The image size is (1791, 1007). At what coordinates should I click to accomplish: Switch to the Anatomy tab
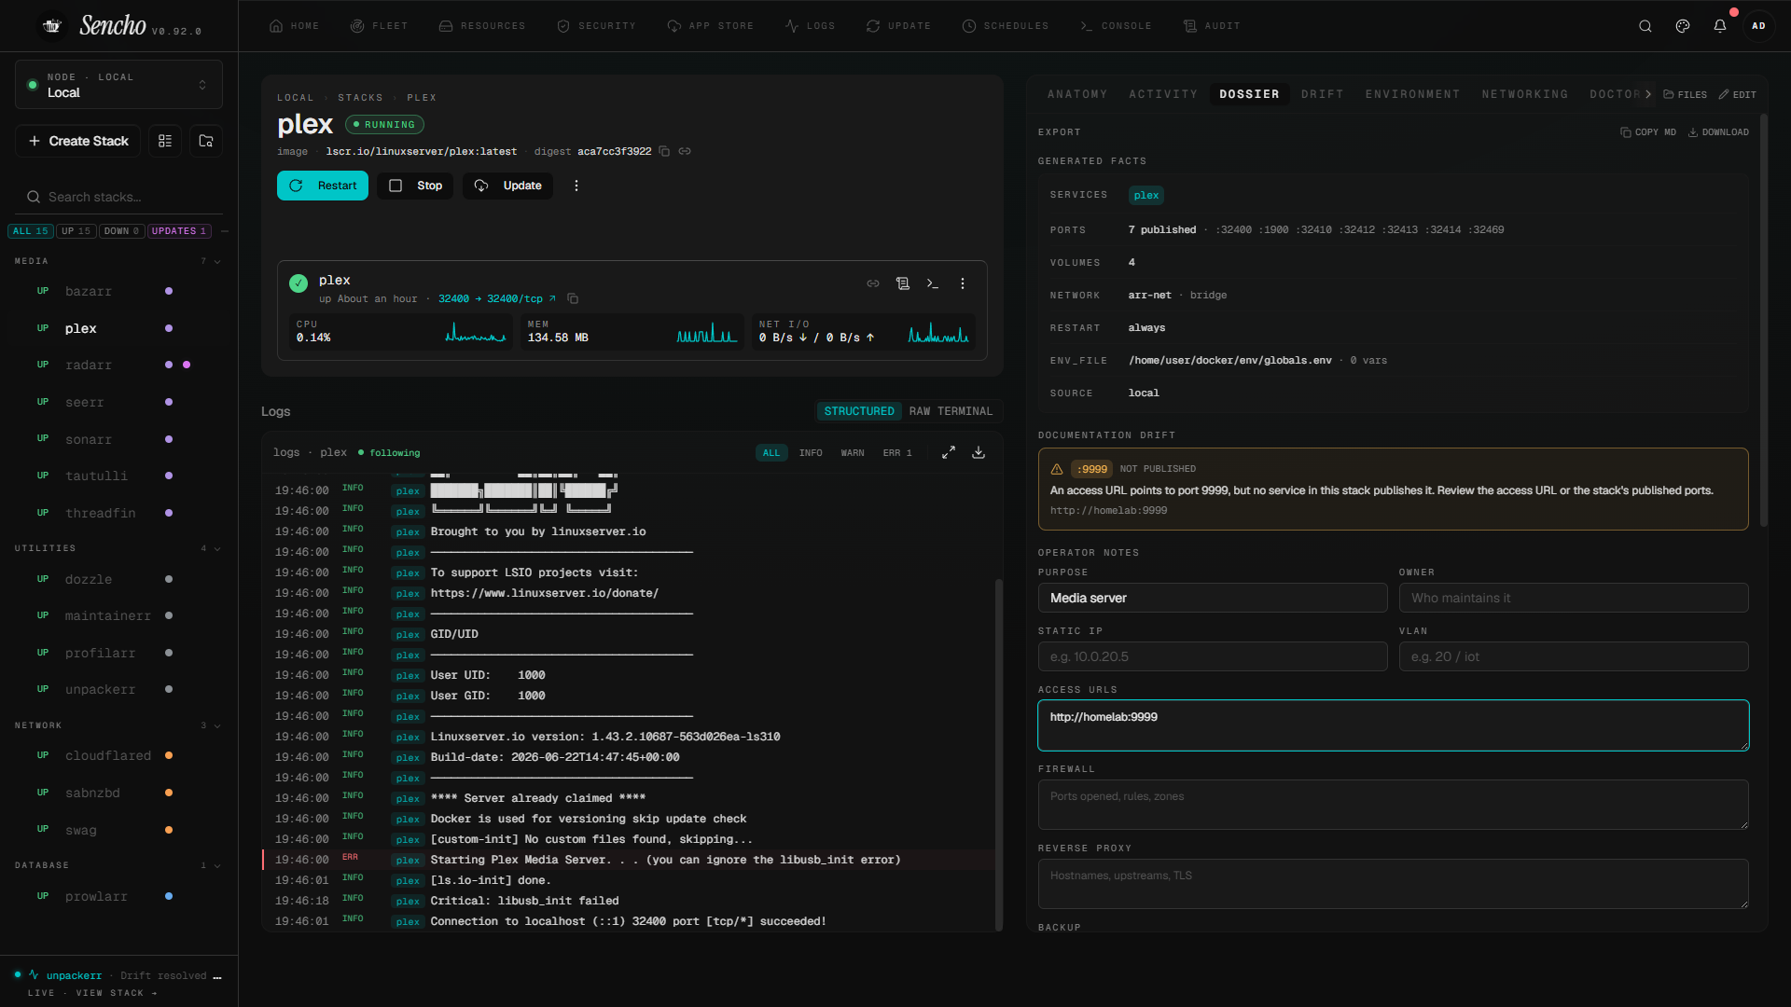click(1077, 94)
